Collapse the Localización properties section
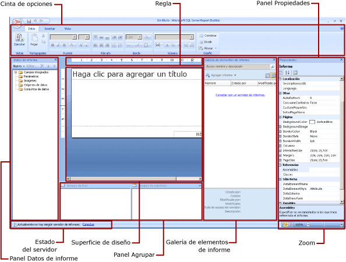The image size is (346, 262). 280,79
